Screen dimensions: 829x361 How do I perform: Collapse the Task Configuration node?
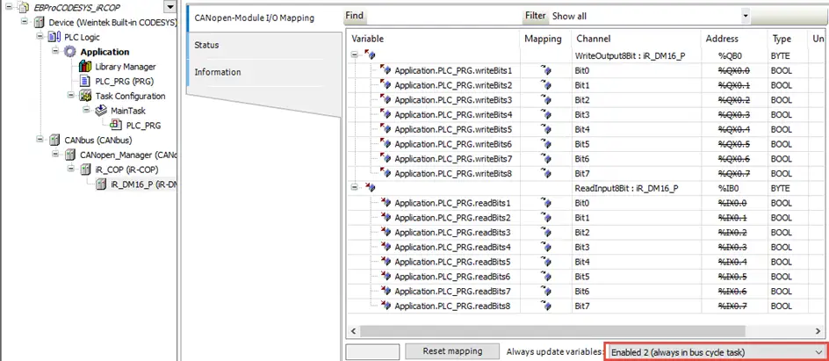(71, 96)
